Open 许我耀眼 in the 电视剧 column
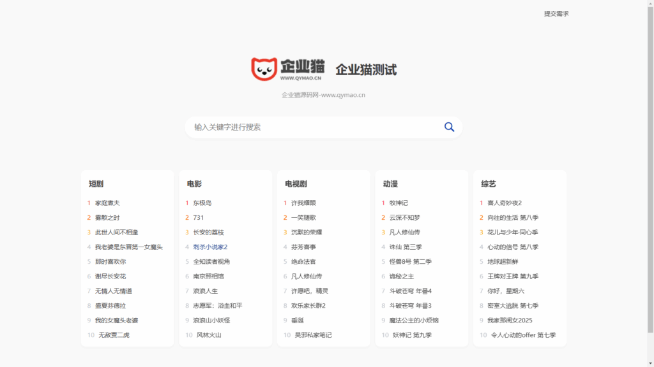The image size is (654, 367). 302,203
